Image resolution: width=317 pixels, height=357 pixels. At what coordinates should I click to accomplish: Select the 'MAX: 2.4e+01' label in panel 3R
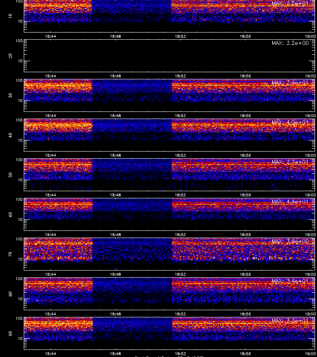290,83
